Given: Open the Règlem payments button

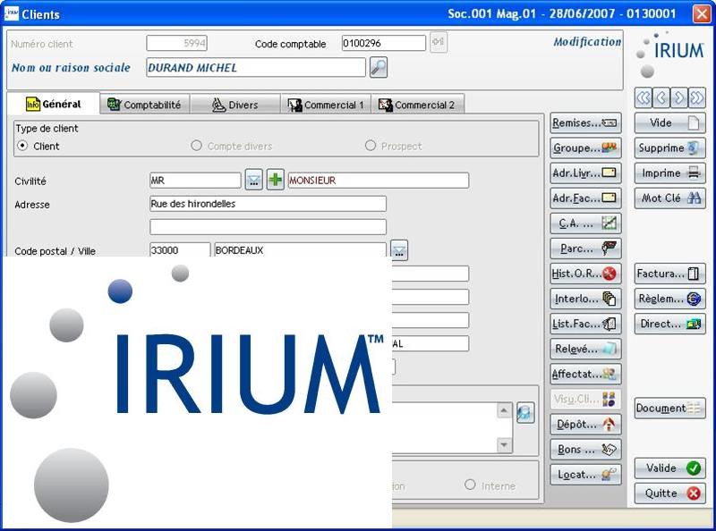Looking at the screenshot, I should point(669,299).
